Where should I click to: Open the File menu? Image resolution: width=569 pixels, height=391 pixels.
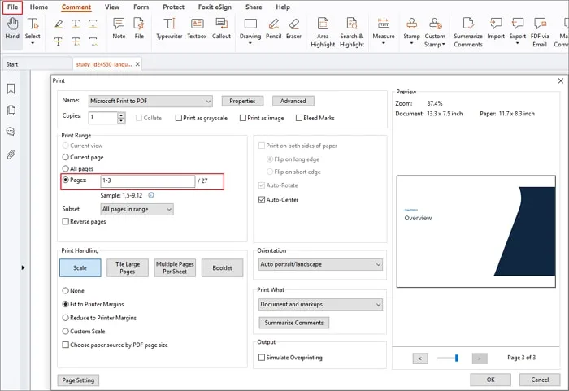click(12, 7)
